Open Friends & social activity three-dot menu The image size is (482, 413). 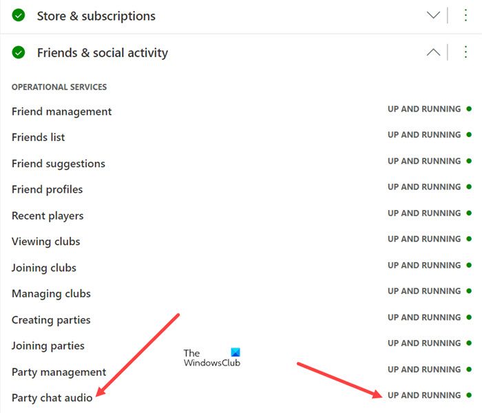click(x=465, y=52)
